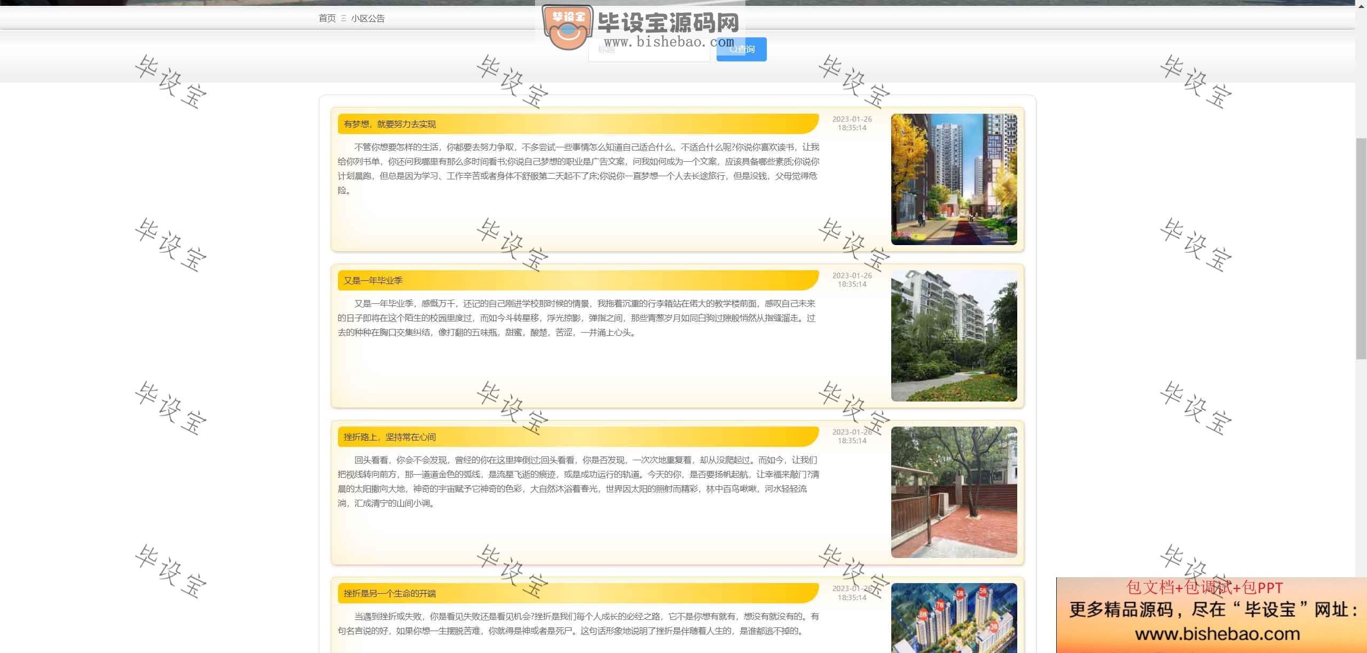Click the brick courtyard with tree thumbnail
Viewport: 1367px width, 653px height.
tap(954, 492)
